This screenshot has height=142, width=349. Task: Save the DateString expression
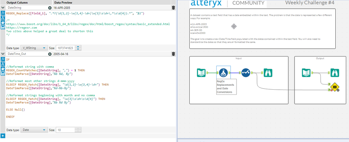pos(3,27)
